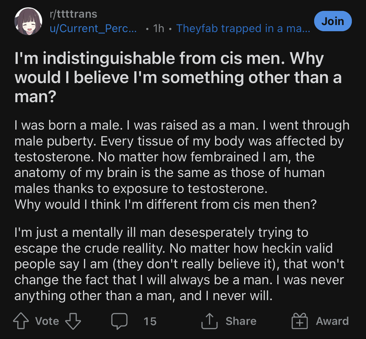Tap the gift box award icon
Viewport: 366px width, 339px height.
click(299, 321)
